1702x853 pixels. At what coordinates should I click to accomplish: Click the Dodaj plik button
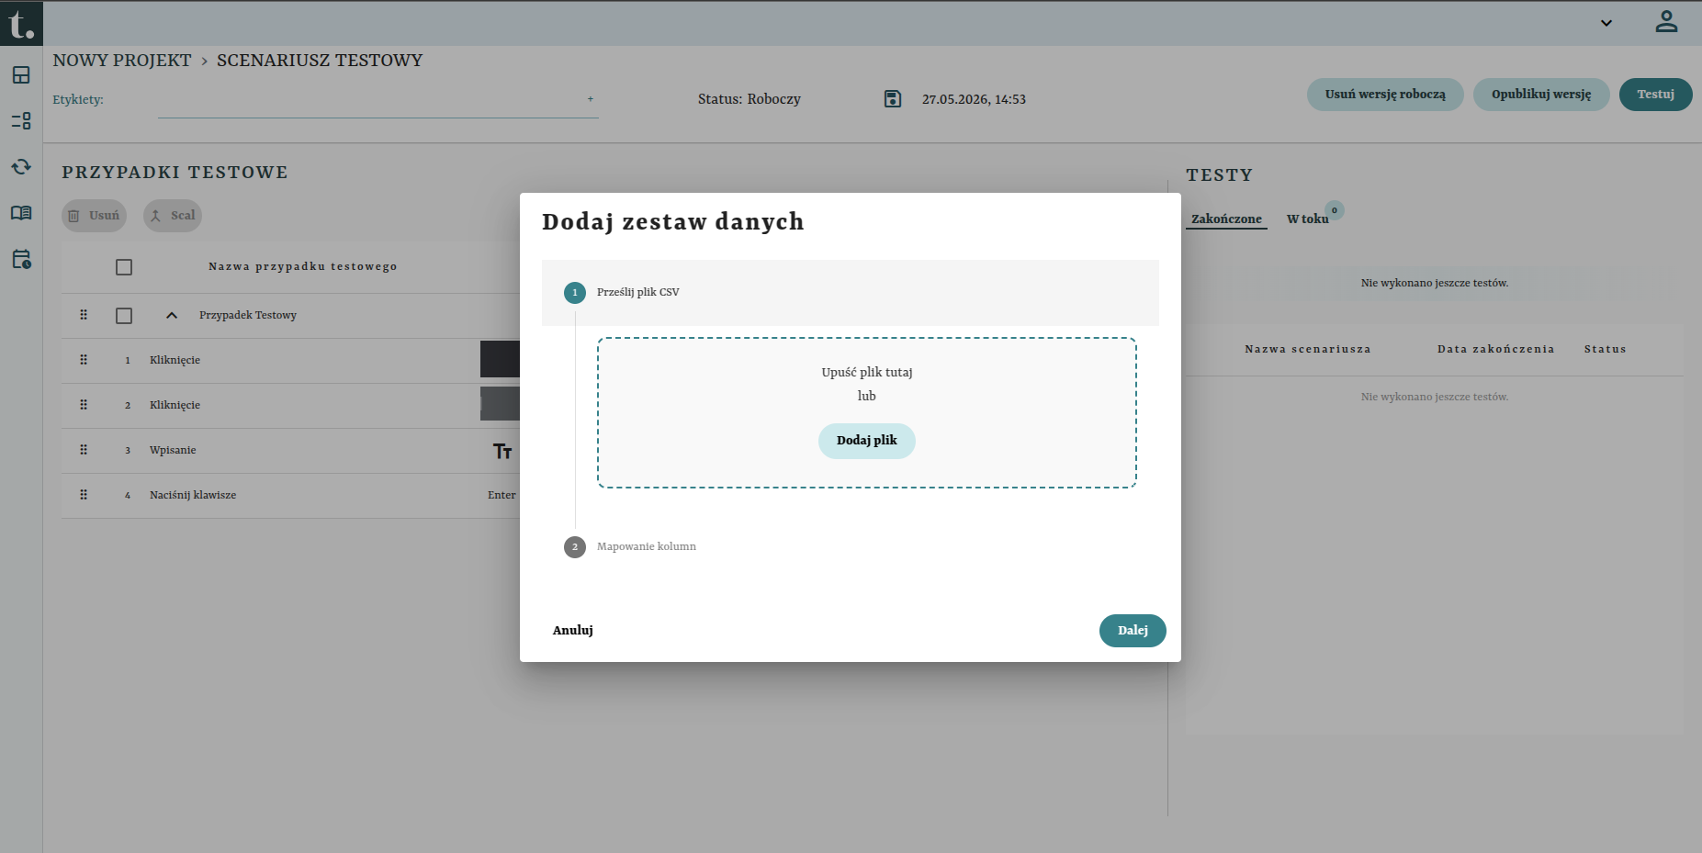click(867, 441)
